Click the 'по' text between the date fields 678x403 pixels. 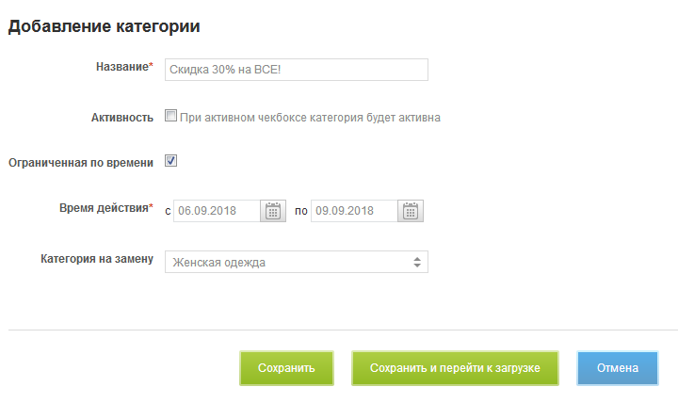[301, 212]
